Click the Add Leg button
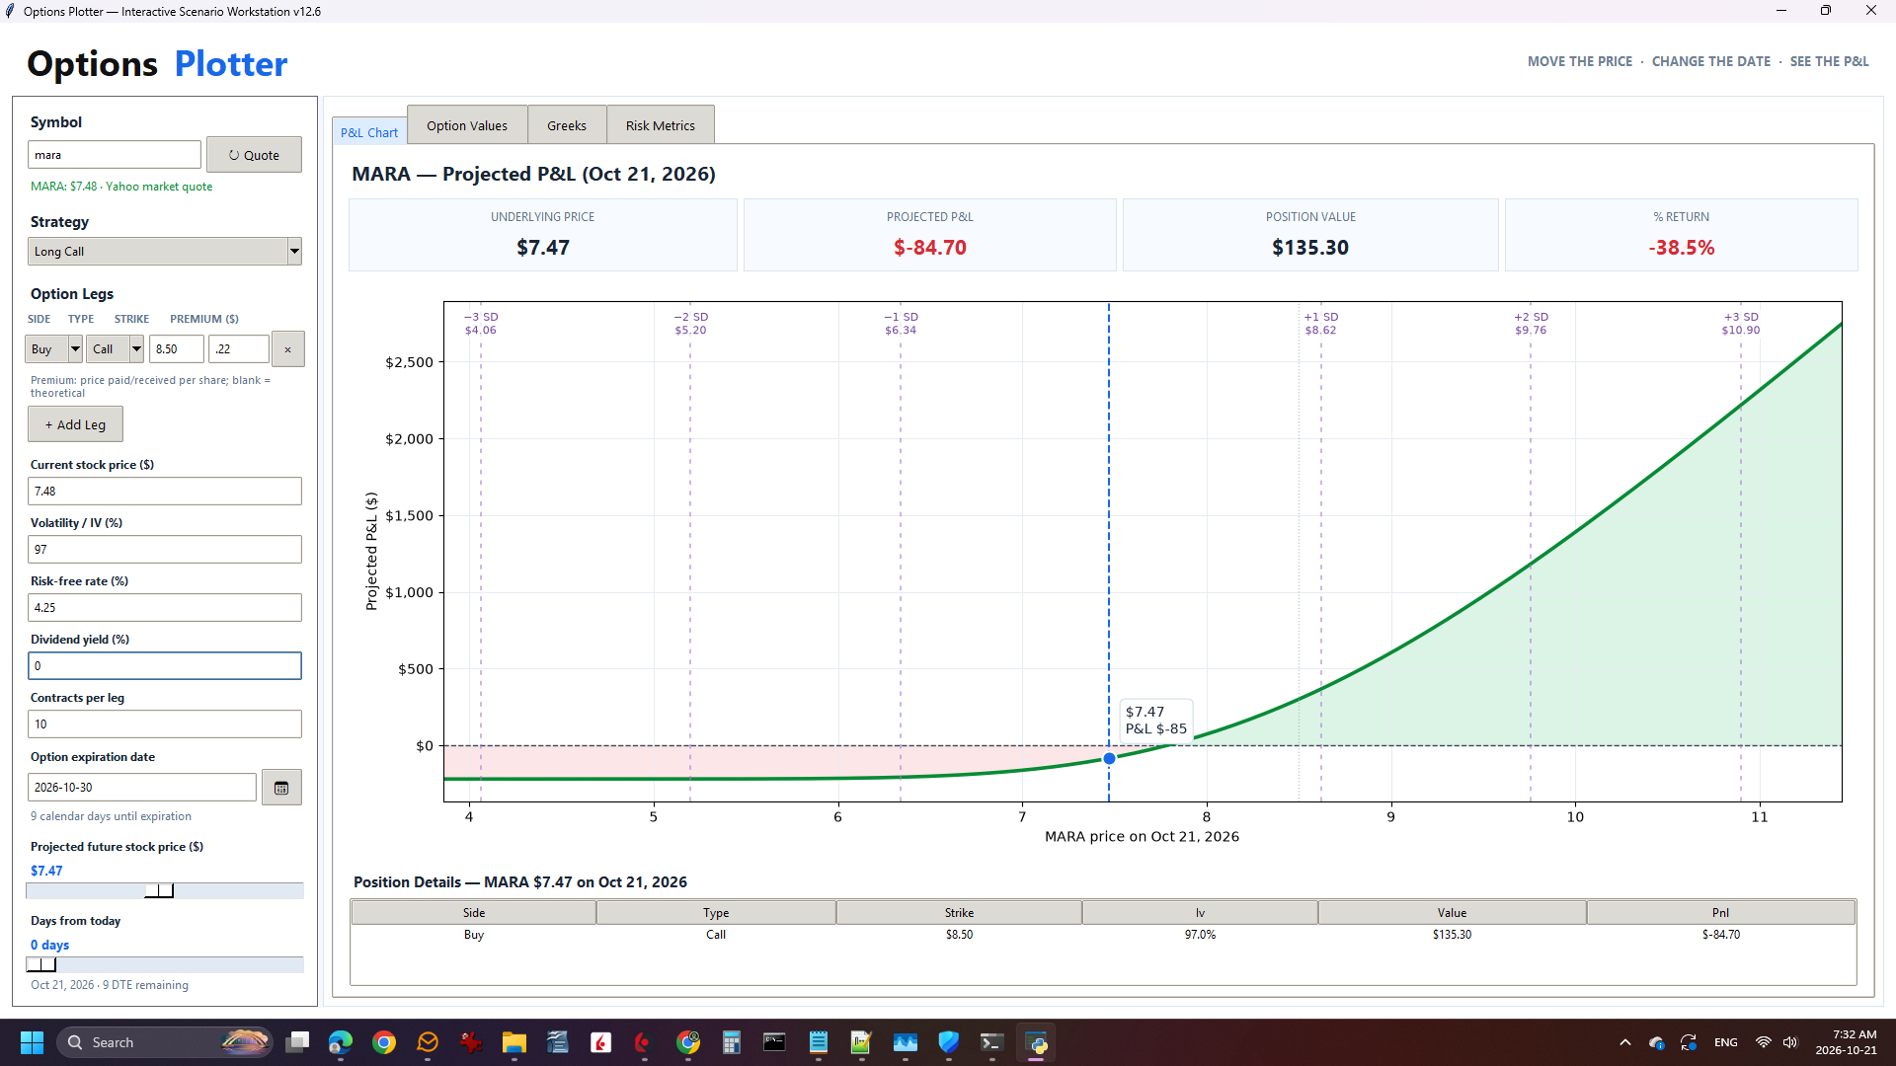The height and width of the screenshot is (1066, 1896). 75,424
